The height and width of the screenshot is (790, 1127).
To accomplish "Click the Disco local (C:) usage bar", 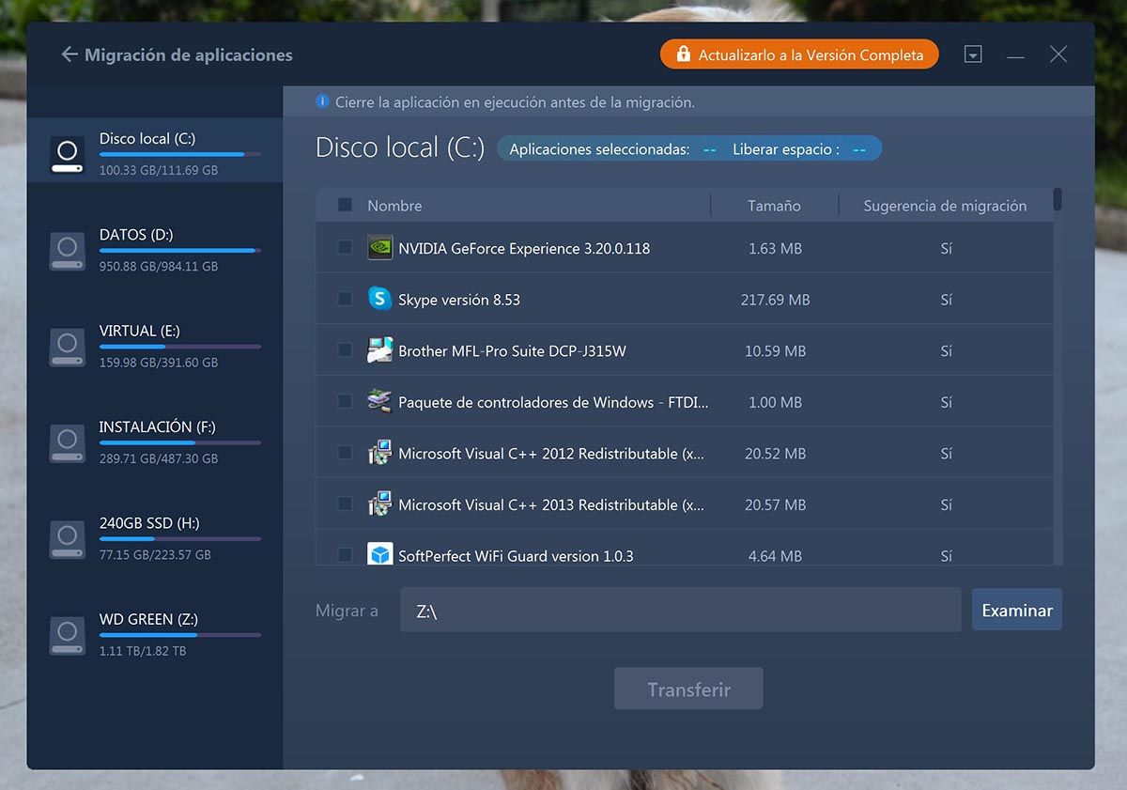I will point(180,154).
